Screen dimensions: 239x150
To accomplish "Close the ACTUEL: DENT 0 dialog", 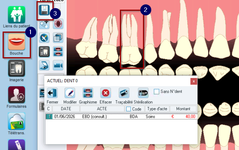I will click(194, 81).
